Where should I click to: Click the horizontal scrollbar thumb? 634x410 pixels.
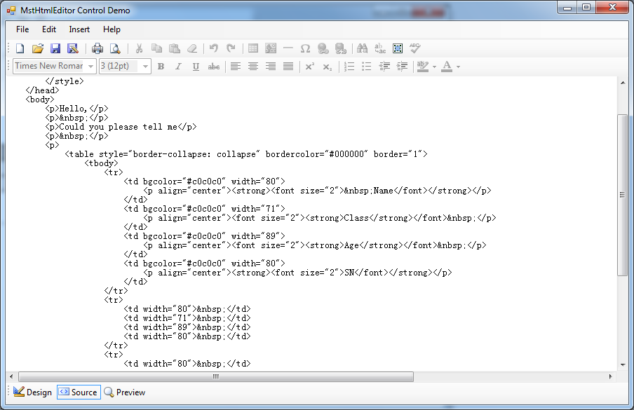point(216,376)
